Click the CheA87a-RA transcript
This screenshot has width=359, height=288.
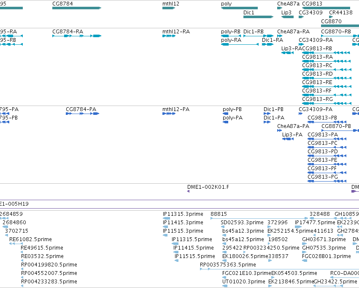coord(280,36)
